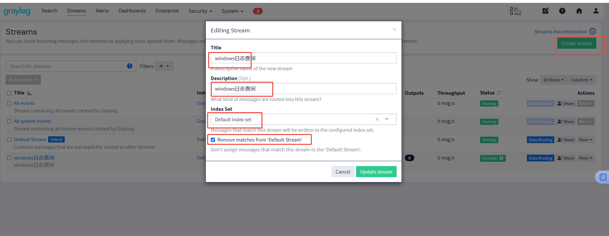
Task: Toggle the select-all streams checkbox
Action: [9, 93]
